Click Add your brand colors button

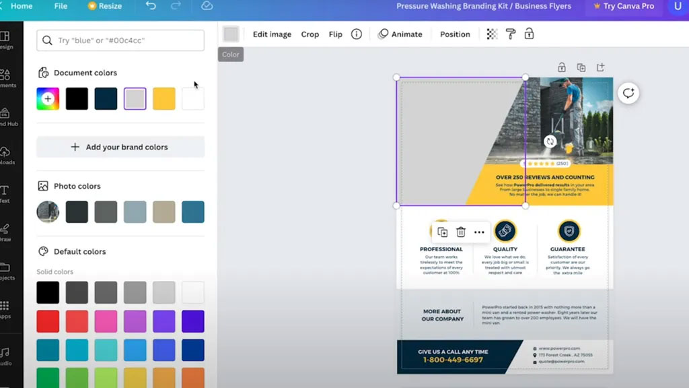click(x=120, y=147)
